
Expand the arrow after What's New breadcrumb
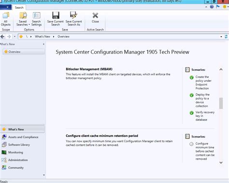pyautogui.click(x=54, y=37)
